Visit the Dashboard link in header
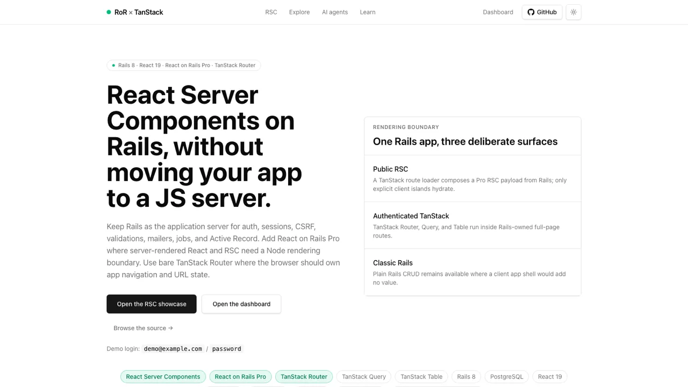This screenshot has width=688, height=387. click(498, 12)
